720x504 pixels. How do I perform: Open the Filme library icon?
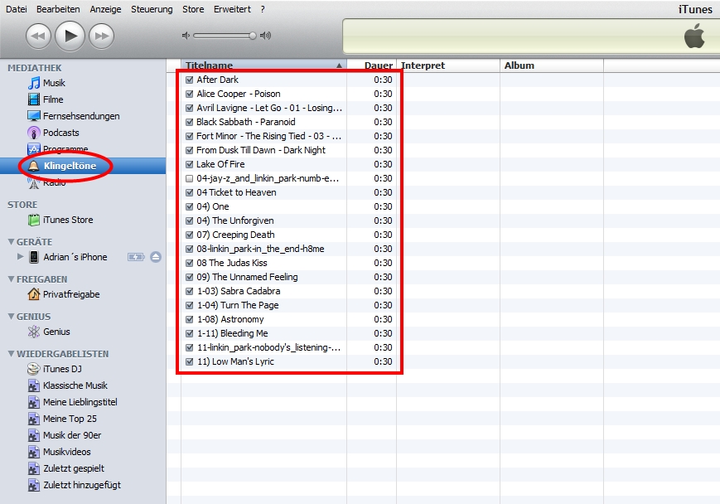tap(33, 99)
